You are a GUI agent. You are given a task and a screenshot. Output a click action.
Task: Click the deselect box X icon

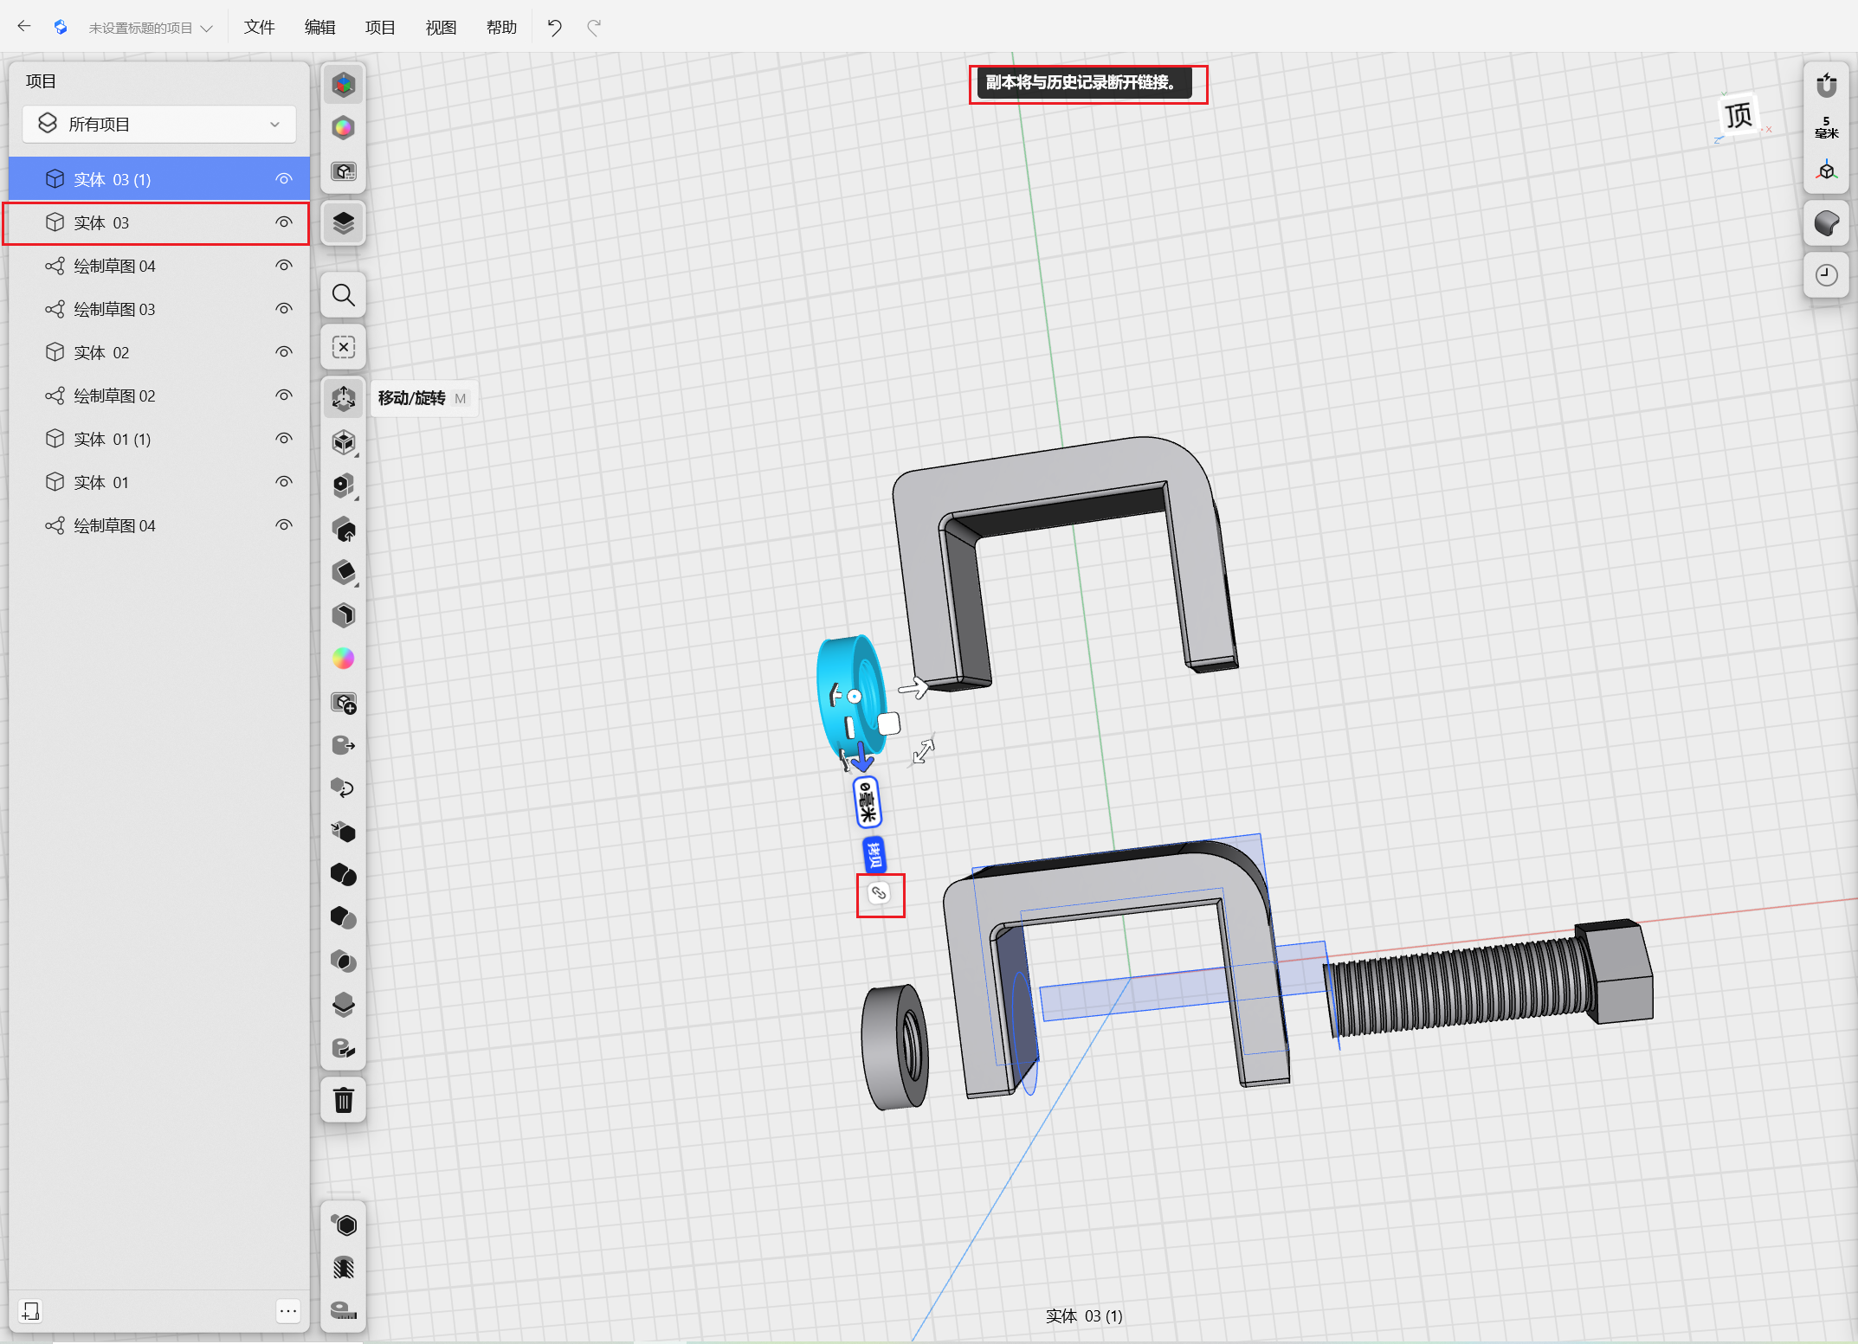[x=344, y=347]
